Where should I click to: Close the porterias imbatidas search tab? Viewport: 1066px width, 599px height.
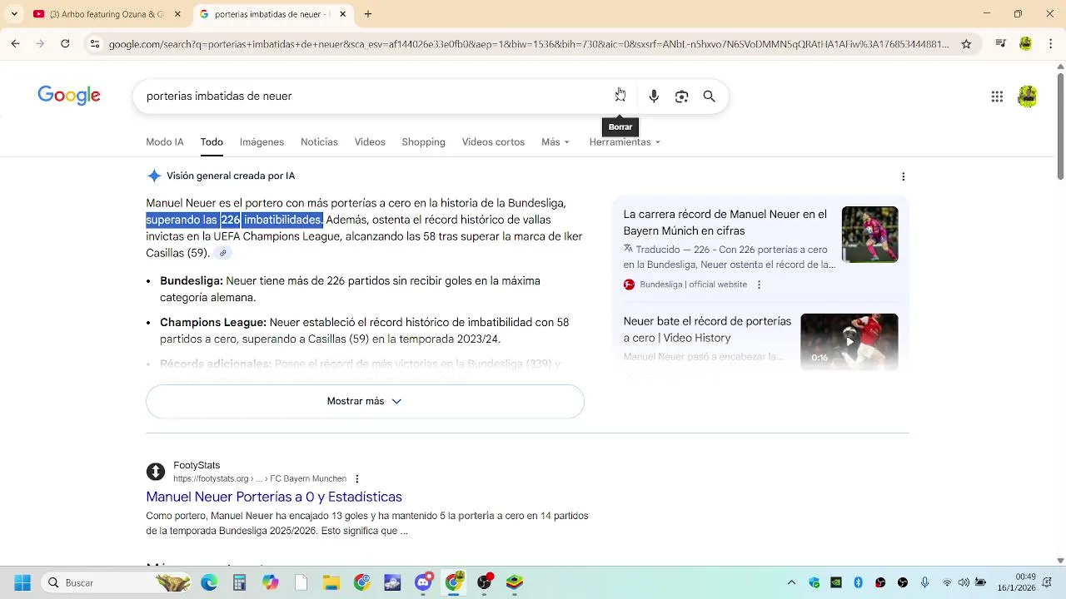[x=342, y=14]
